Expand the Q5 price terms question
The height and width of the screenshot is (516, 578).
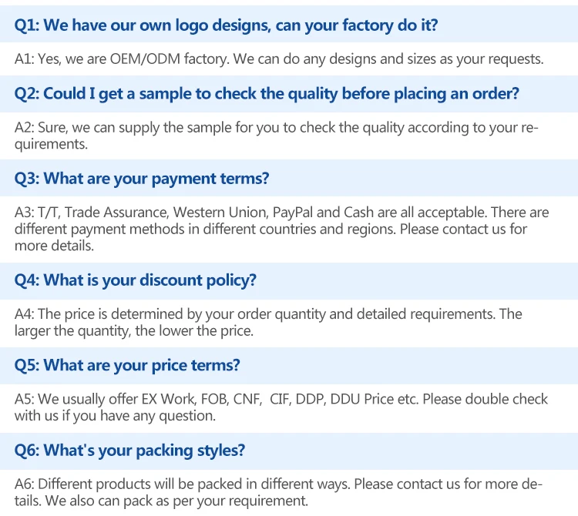click(127, 365)
